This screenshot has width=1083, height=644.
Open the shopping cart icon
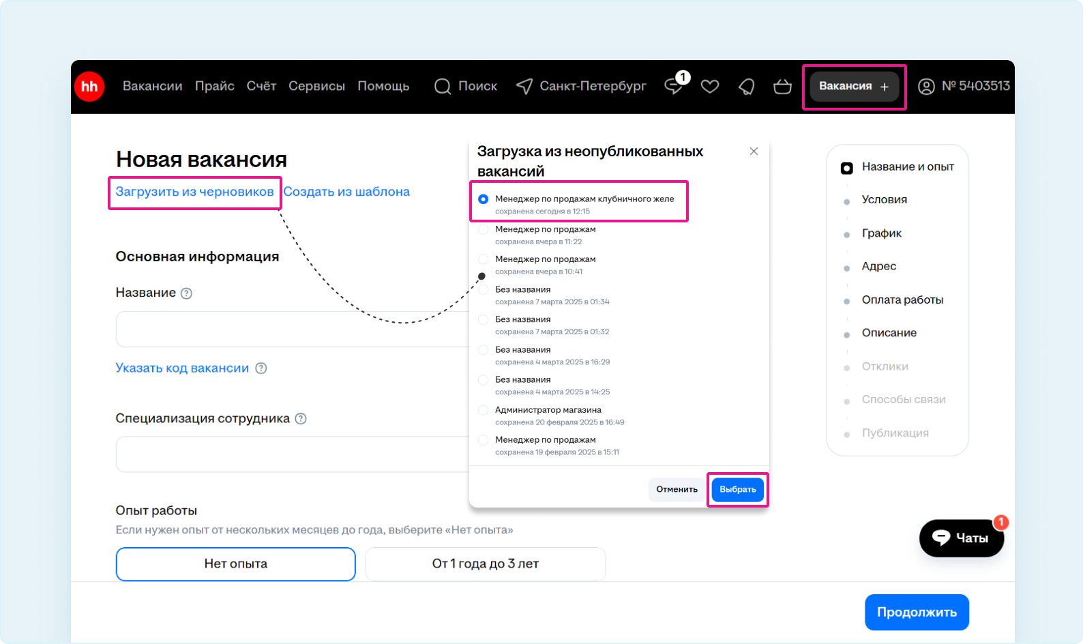(x=782, y=87)
